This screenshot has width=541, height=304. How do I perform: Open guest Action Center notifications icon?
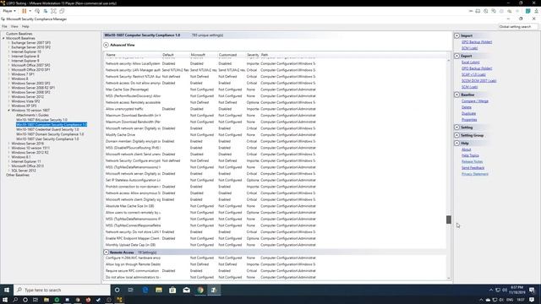click(532, 290)
